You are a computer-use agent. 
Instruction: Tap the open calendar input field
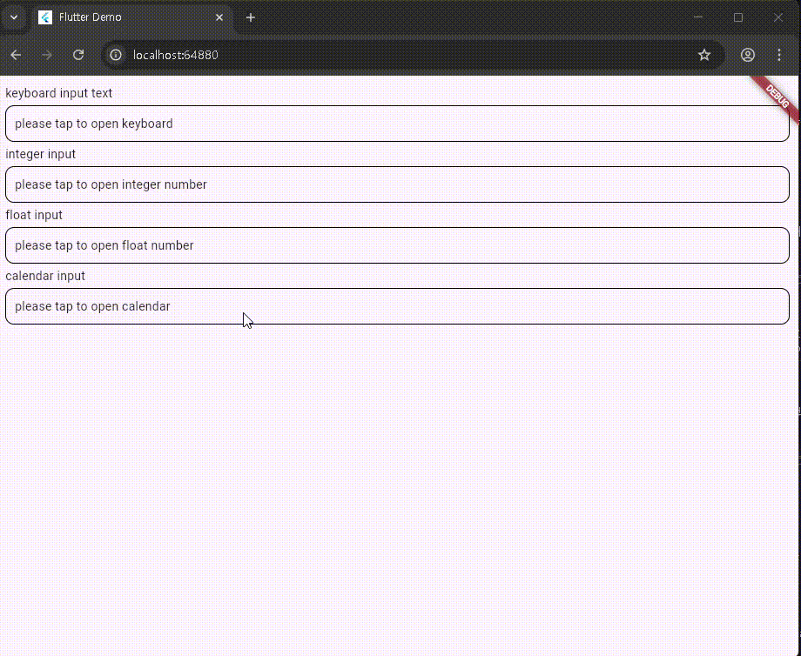(397, 306)
